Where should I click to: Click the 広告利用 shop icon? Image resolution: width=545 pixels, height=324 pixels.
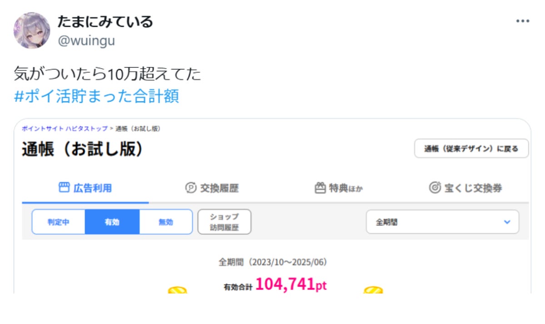point(64,187)
